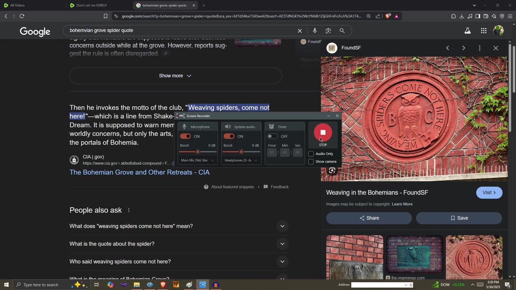Toggle the System audio switch off
The width and height of the screenshot is (516, 290).
click(229, 136)
